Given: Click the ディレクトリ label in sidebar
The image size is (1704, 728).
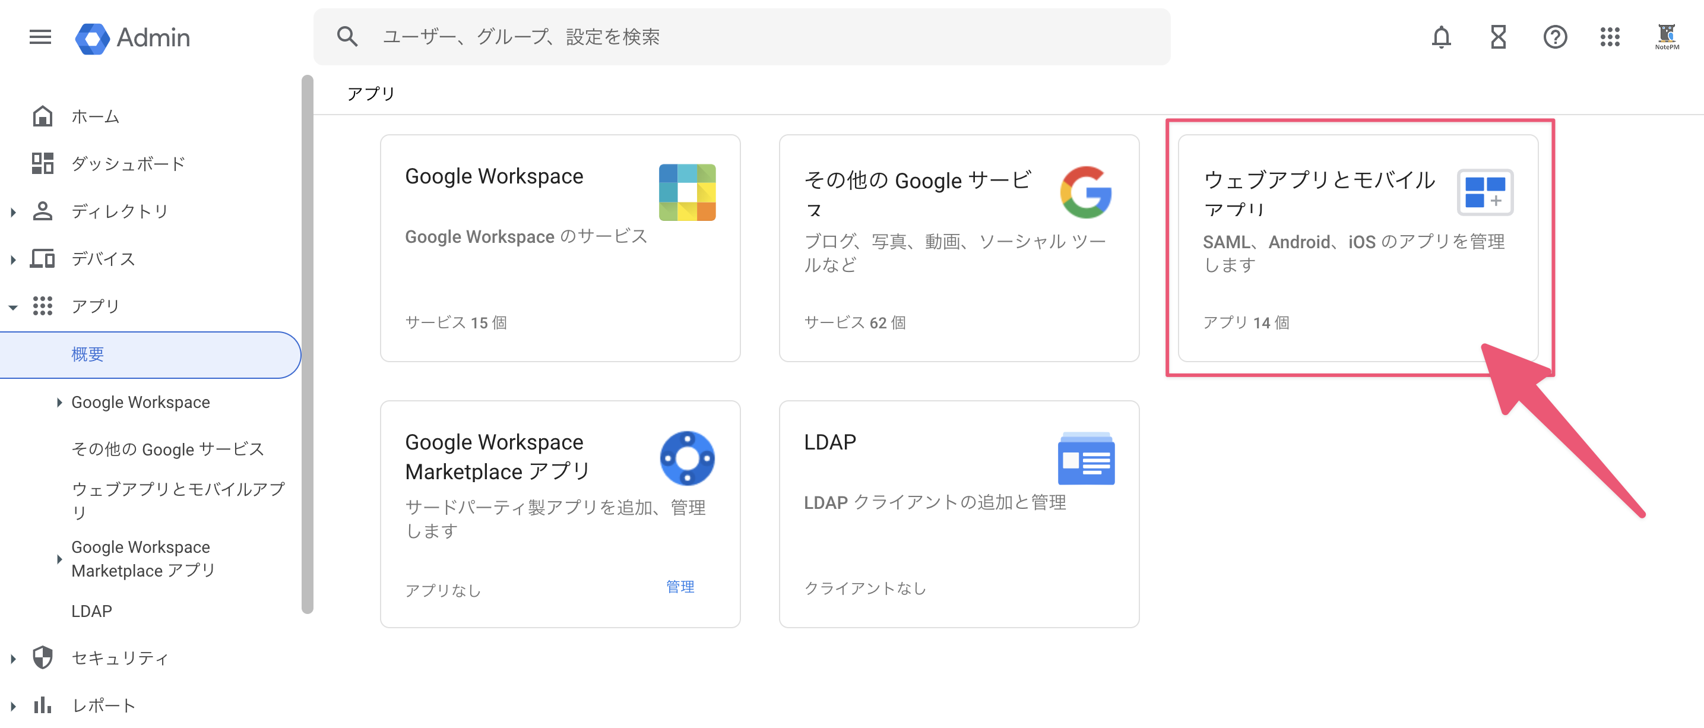Looking at the screenshot, I should (x=120, y=212).
